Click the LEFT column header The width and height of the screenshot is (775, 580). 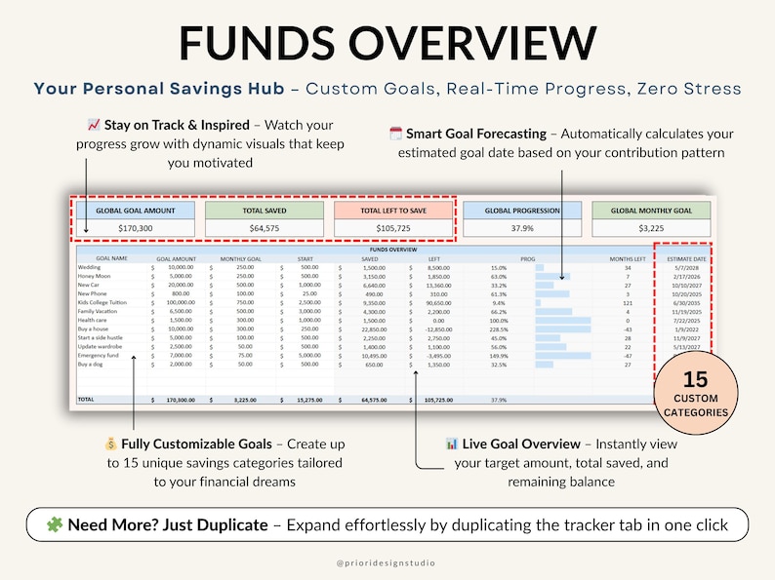pyautogui.click(x=434, y=258)
